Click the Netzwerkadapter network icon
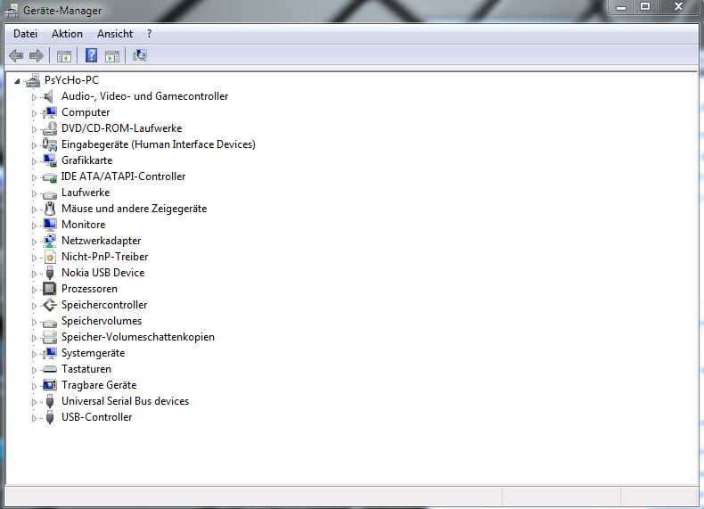This screenshot has height=509, width=704. (50, 241)
